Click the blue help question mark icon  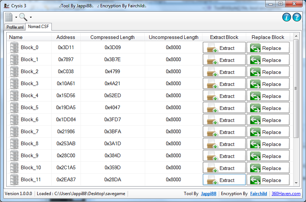(297, 17)
